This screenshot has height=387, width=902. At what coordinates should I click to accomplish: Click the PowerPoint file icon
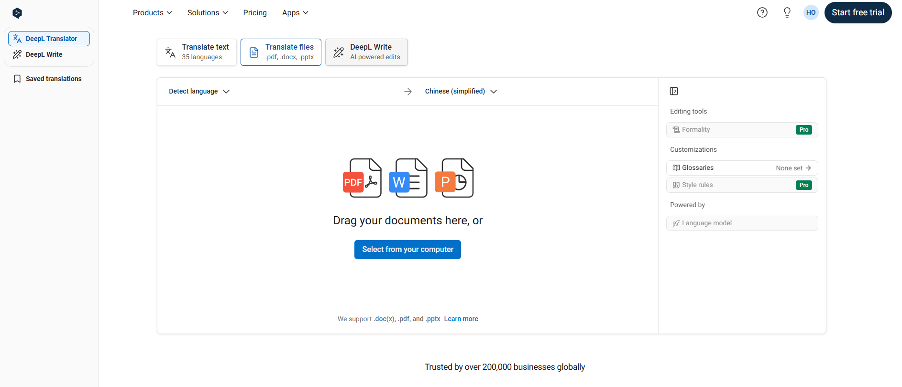(x=454, y=178)
